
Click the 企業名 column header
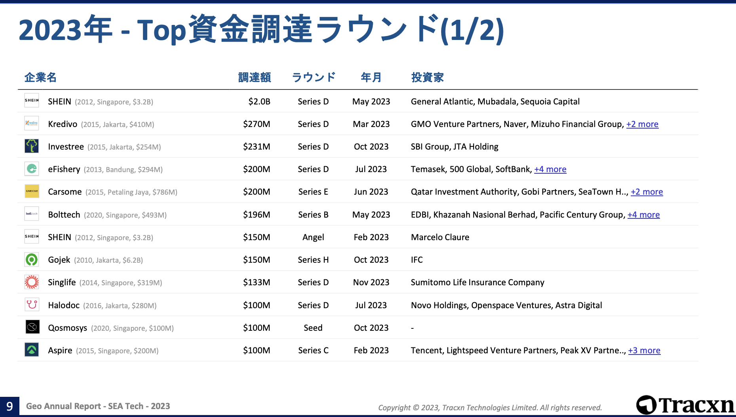pos(40,77)
